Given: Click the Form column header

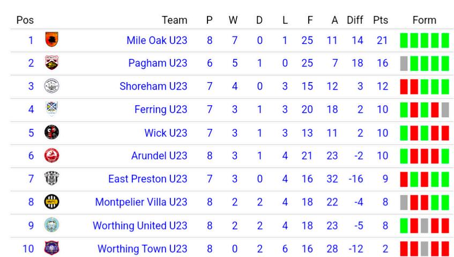Looking at the screenshot, I should [424, 20].
